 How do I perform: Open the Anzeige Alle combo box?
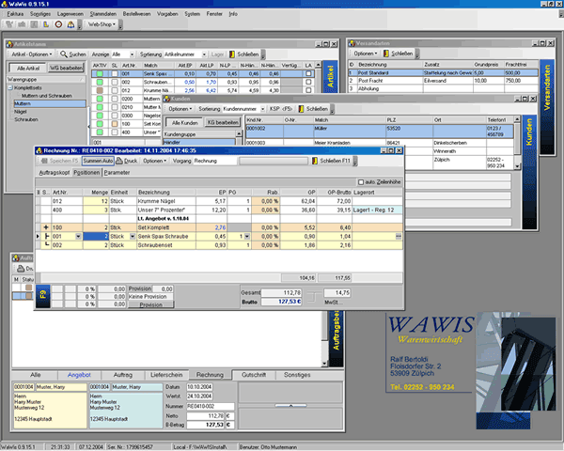tap(132, 54)
